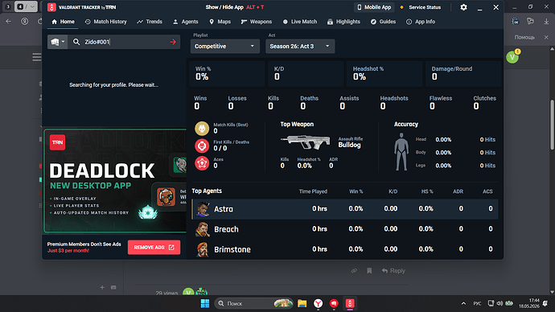Open the Highlights tab

pos(343,22)
